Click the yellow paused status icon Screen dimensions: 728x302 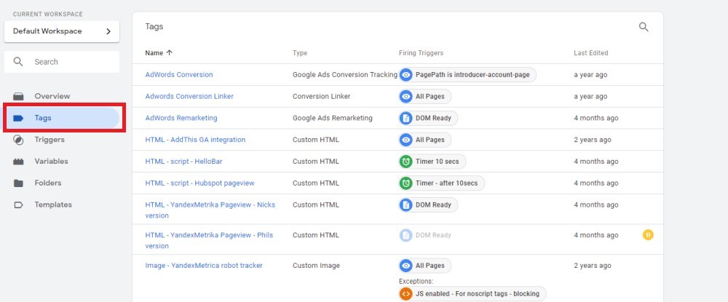(x=648, y=234)
